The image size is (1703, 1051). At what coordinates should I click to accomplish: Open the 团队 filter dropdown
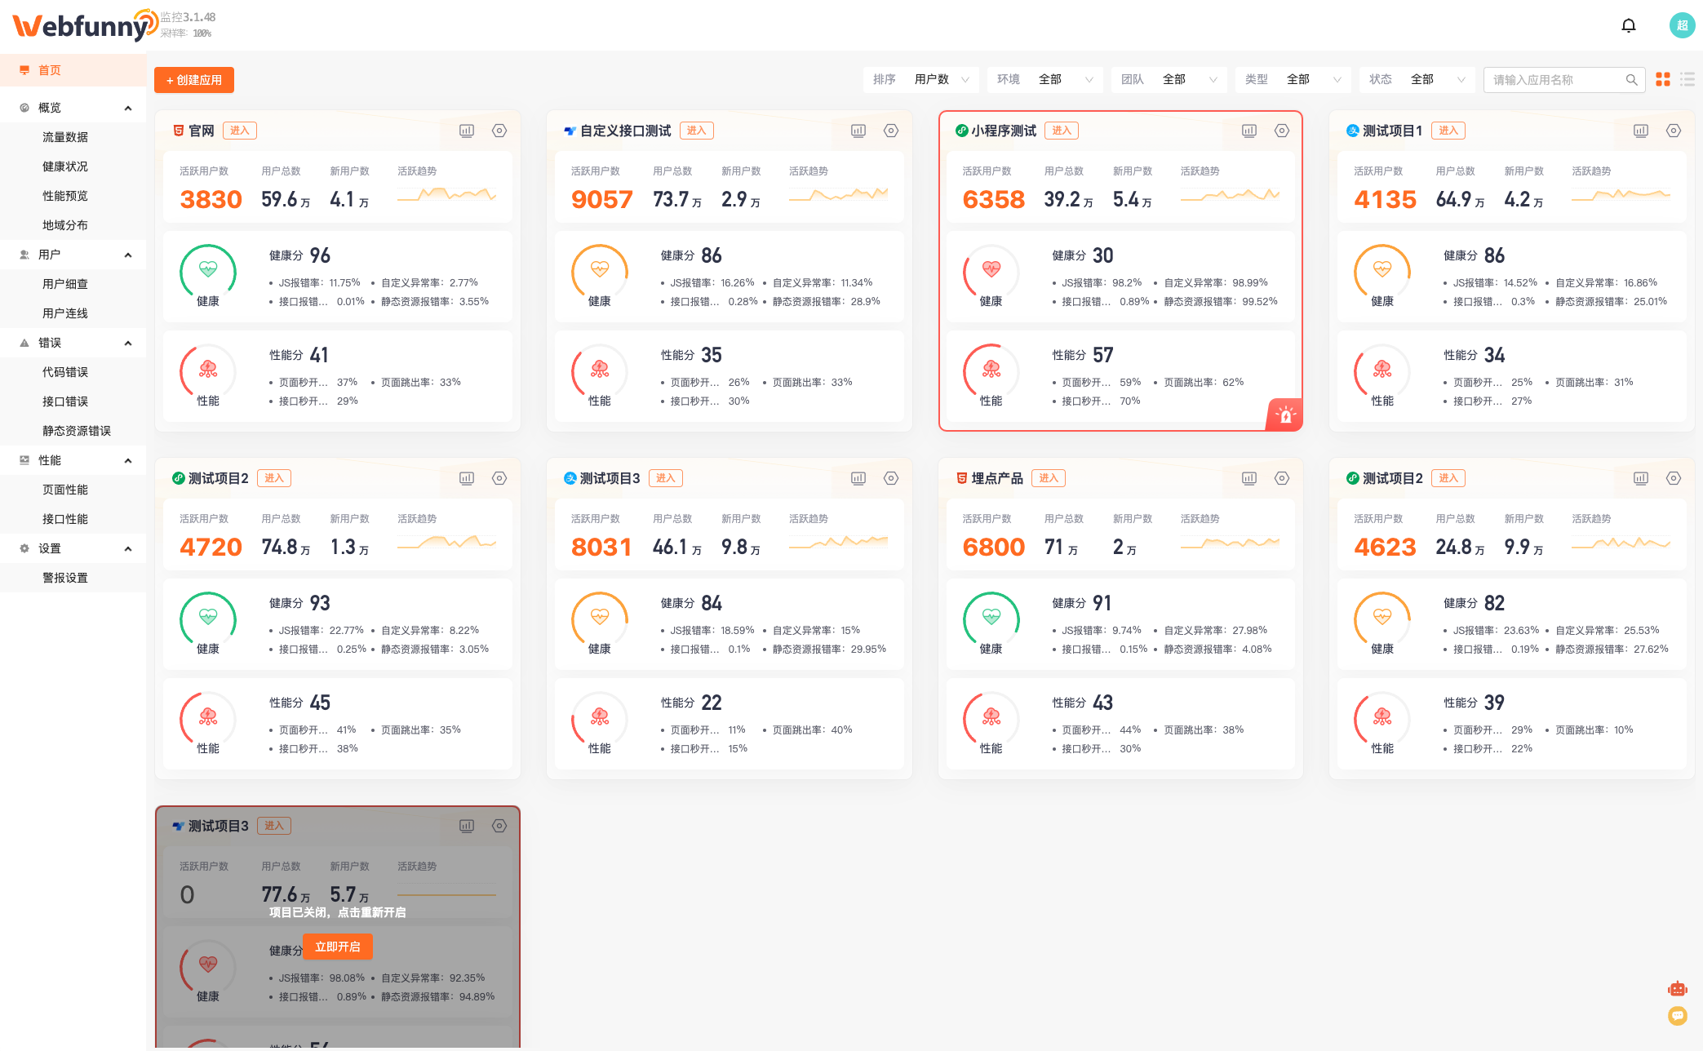click(x=1169, y=79)
